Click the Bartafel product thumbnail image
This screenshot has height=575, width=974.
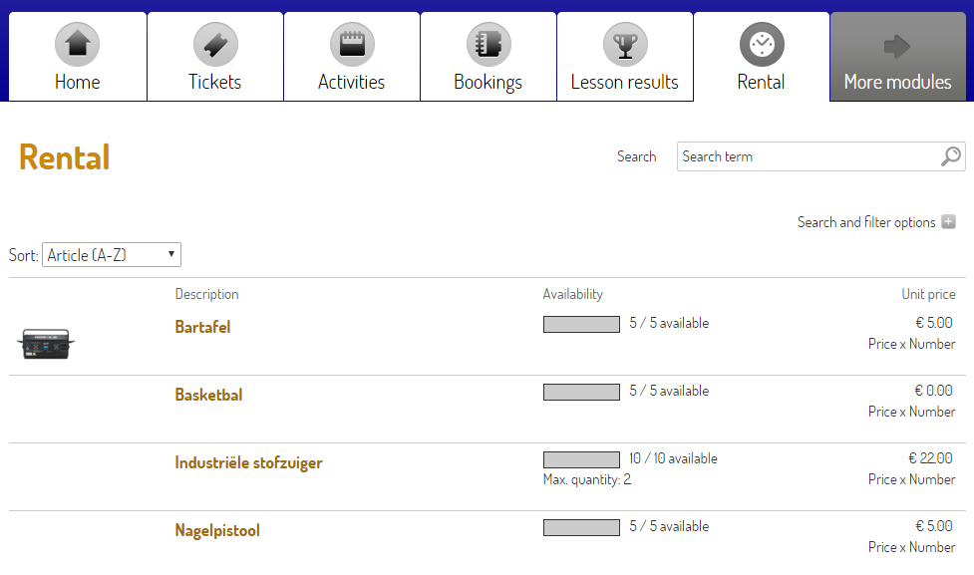click(46, 344)
